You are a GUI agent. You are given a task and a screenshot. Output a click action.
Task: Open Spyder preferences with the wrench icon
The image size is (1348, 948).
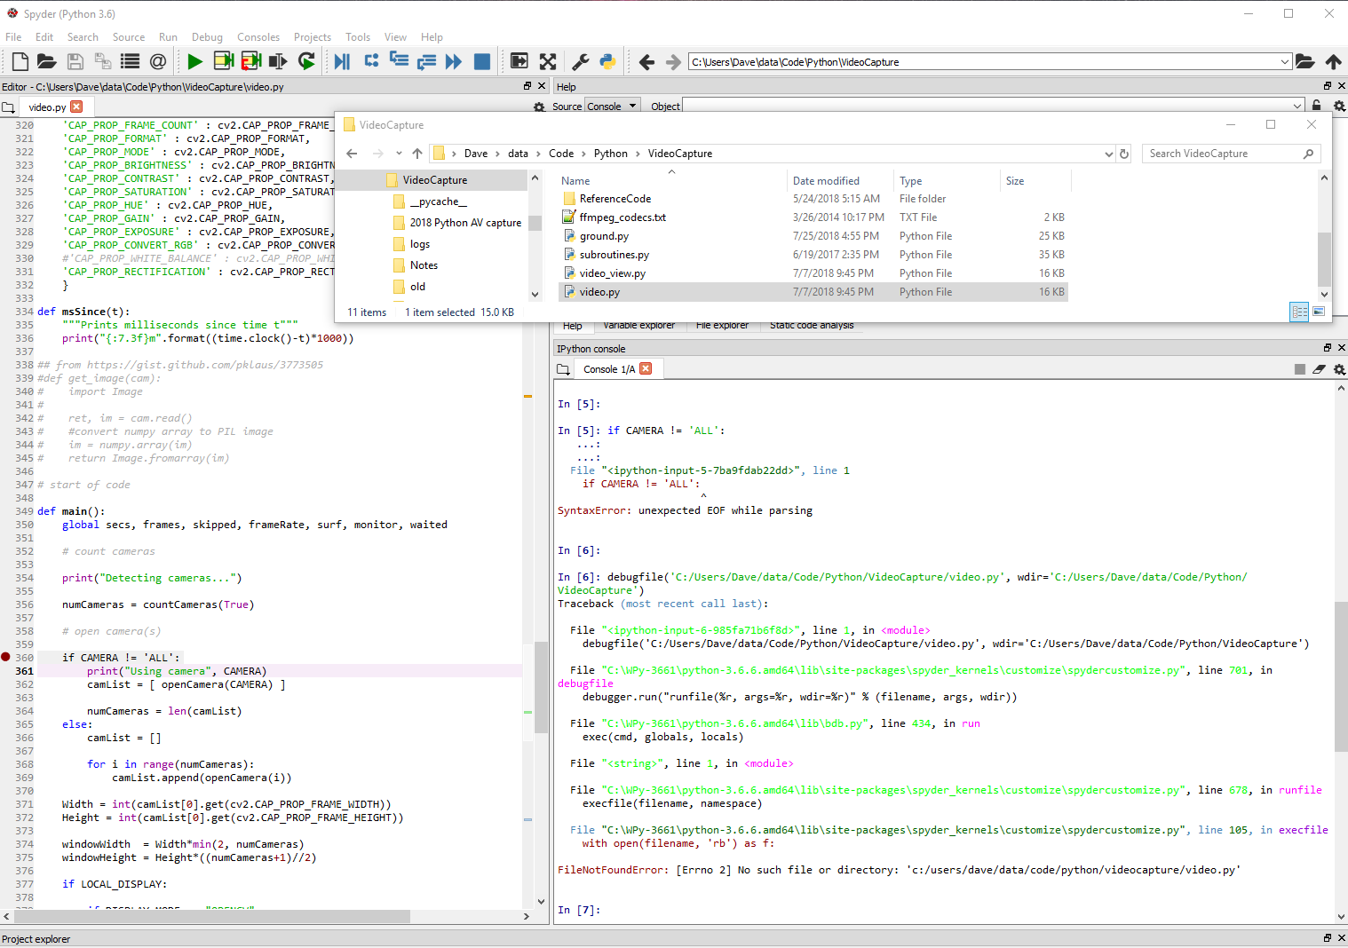[x=580, y=60]
